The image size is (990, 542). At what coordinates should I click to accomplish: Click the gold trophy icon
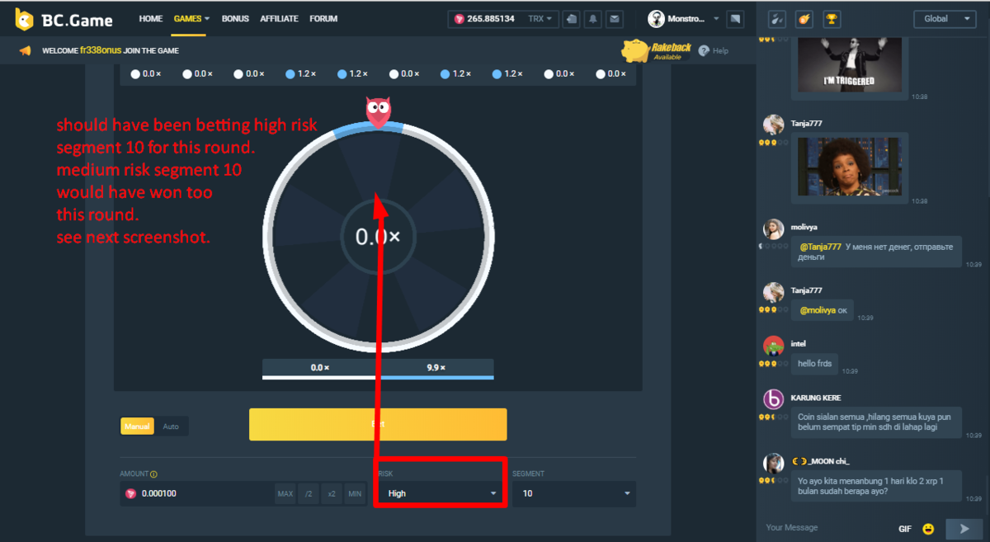(x=832, y=19)
